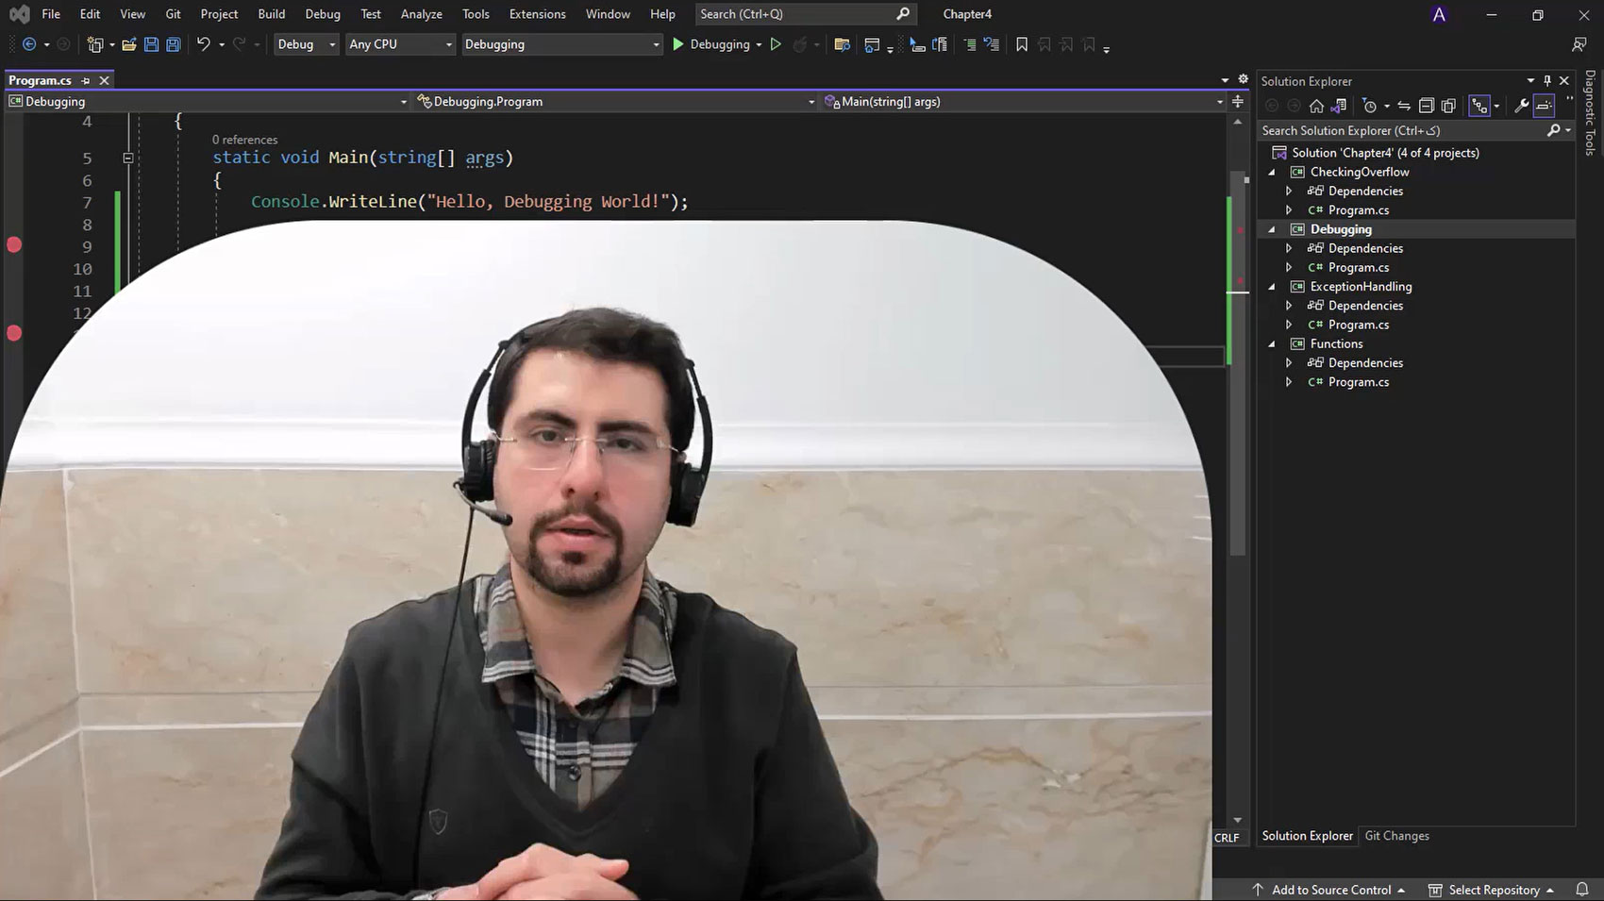Collapse the CheckingOverflow project node
The image size is (1604, 901).
1272,173
